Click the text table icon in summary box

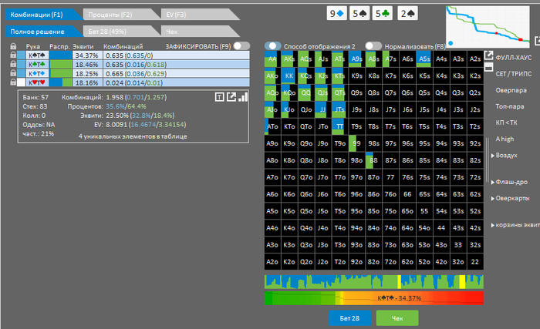coord(219,97)
